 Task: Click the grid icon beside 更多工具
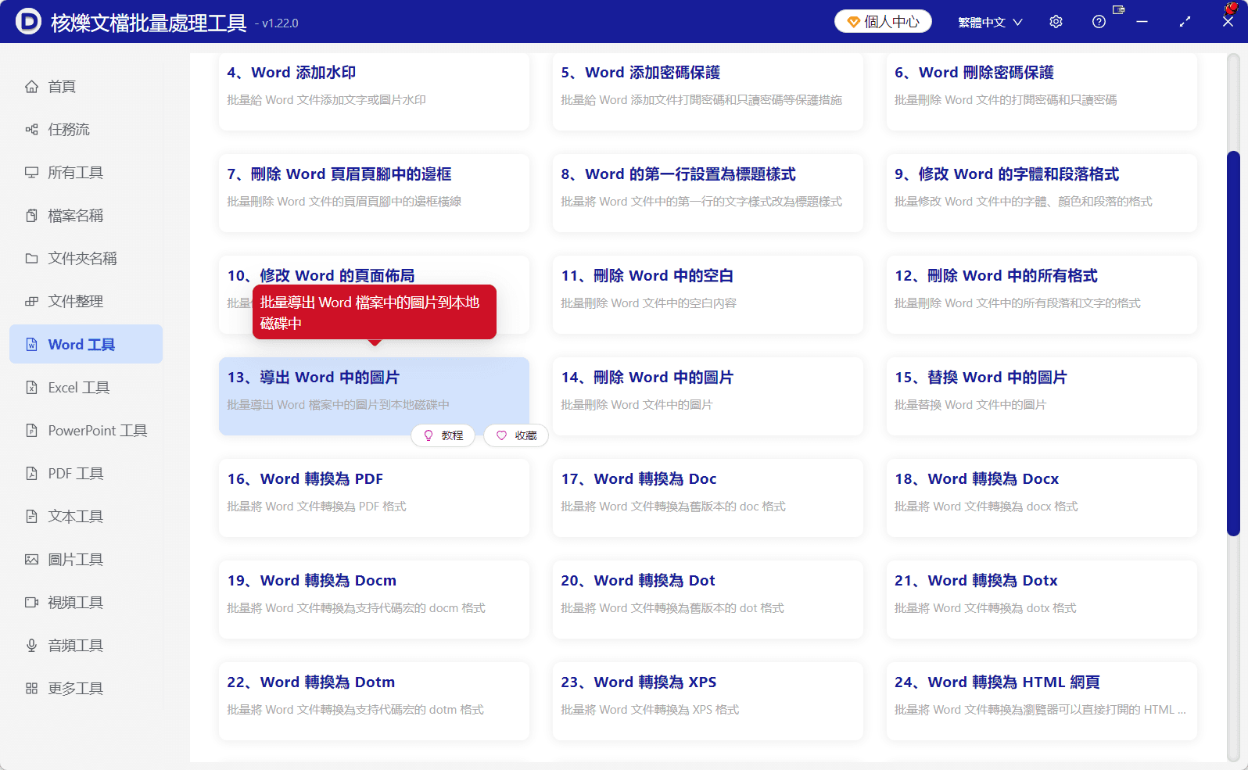(x=31, y=689)
